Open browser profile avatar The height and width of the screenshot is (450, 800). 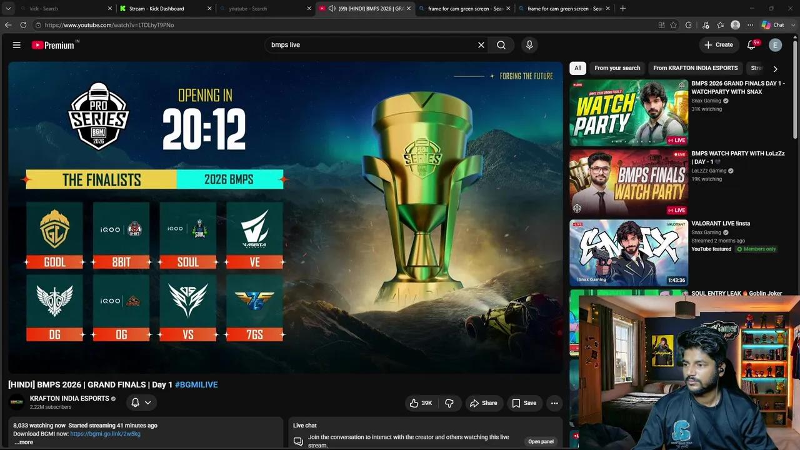point(736,25)
